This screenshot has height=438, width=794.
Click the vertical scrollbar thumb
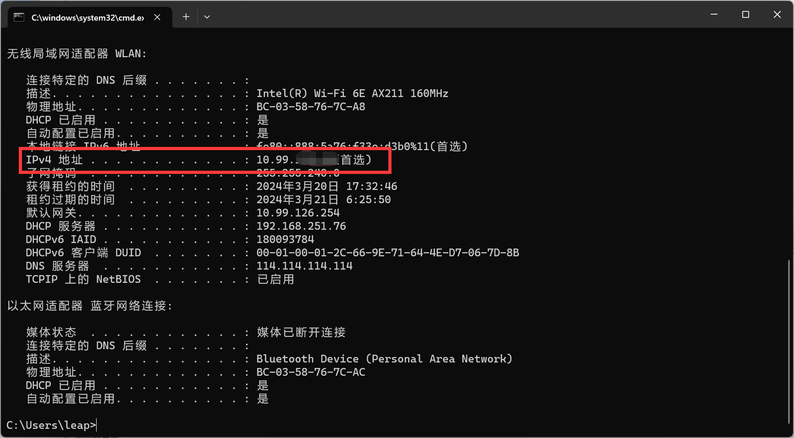pyautogui.click(x=789, y=342)
